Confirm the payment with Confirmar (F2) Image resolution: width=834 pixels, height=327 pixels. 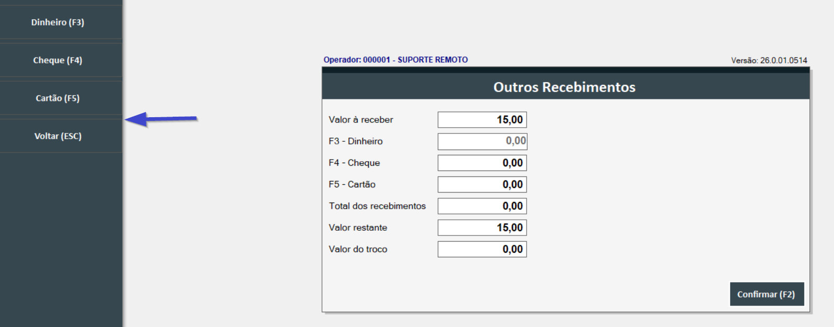tap(766, 294)
